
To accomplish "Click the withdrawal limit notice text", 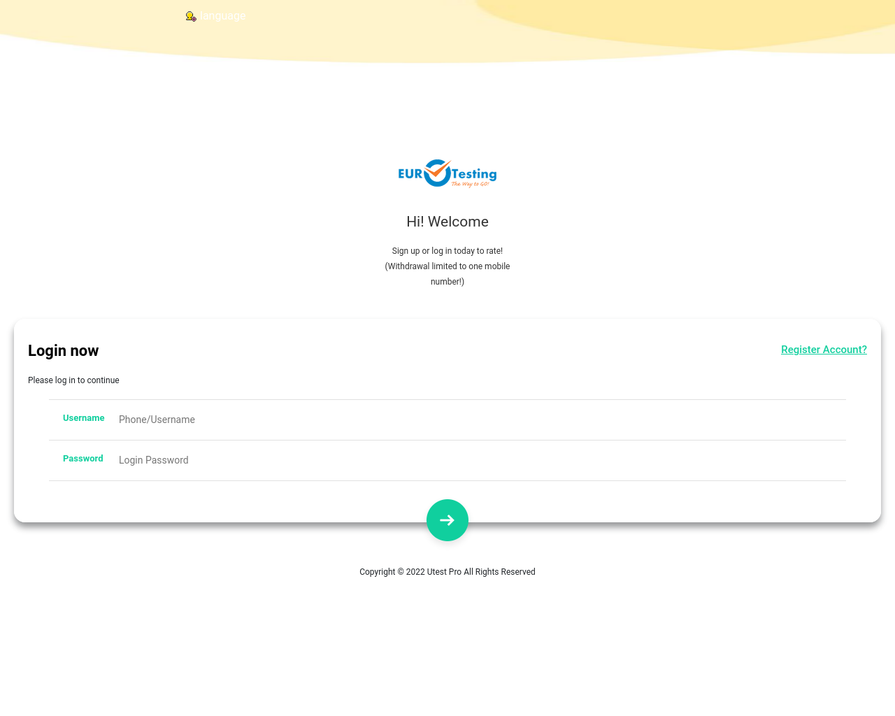I will [447, 266].
